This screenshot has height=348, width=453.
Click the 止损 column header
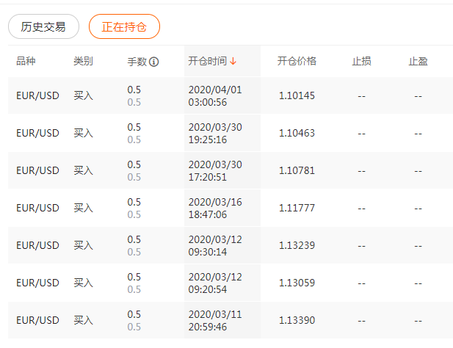pyautogui.click(x=361, y=61)
